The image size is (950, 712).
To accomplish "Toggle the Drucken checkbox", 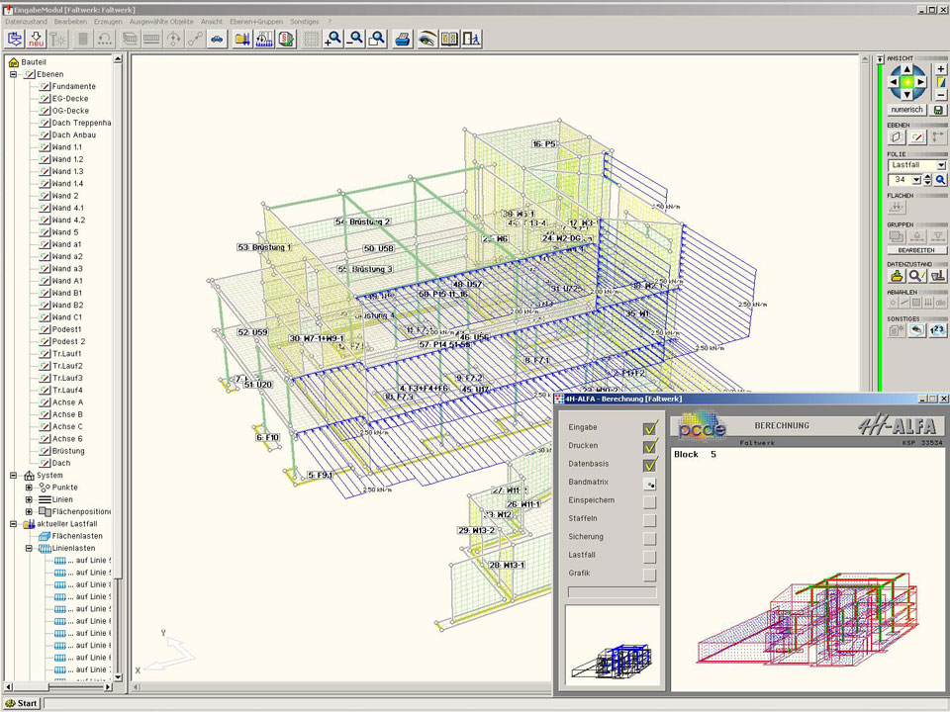I will (x=649, y=446).
